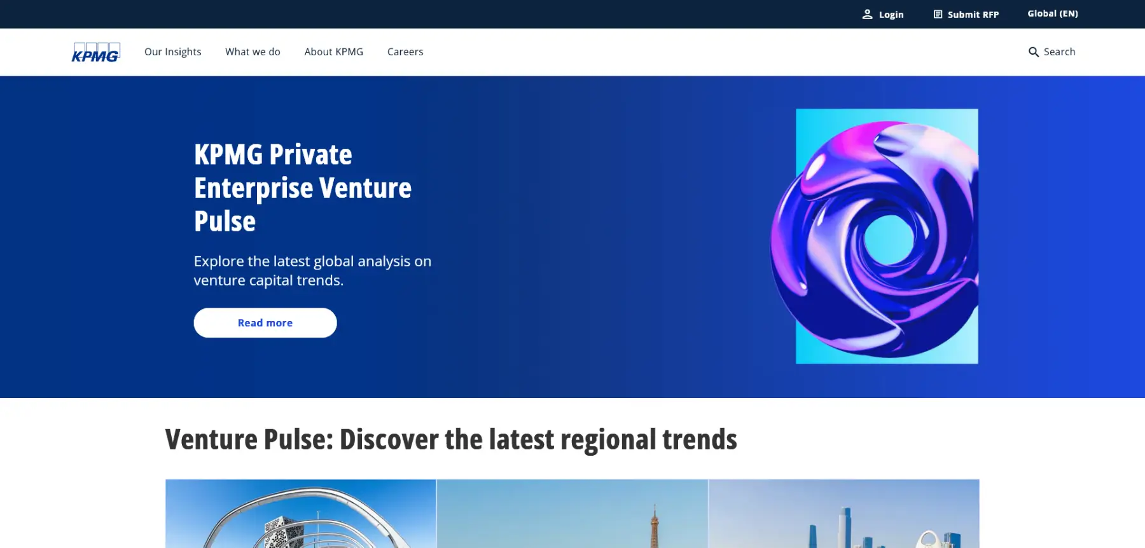This screenshot has width=1145, height=548.
Task: Click the Search magnifier icon
Action: pos(1034,52)
